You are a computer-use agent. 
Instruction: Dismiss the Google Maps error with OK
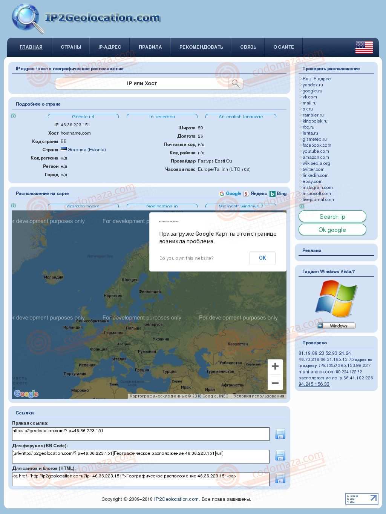tap(262, 258)
